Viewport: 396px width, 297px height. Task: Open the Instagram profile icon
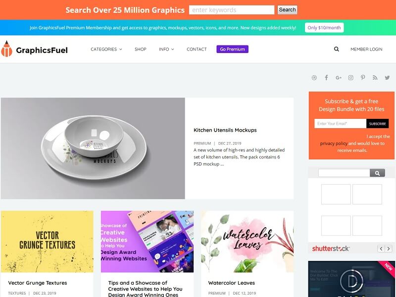[x=351, y=78]
